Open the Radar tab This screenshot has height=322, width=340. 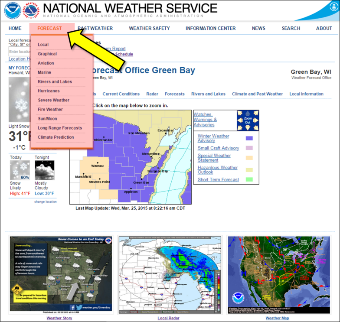152,94
